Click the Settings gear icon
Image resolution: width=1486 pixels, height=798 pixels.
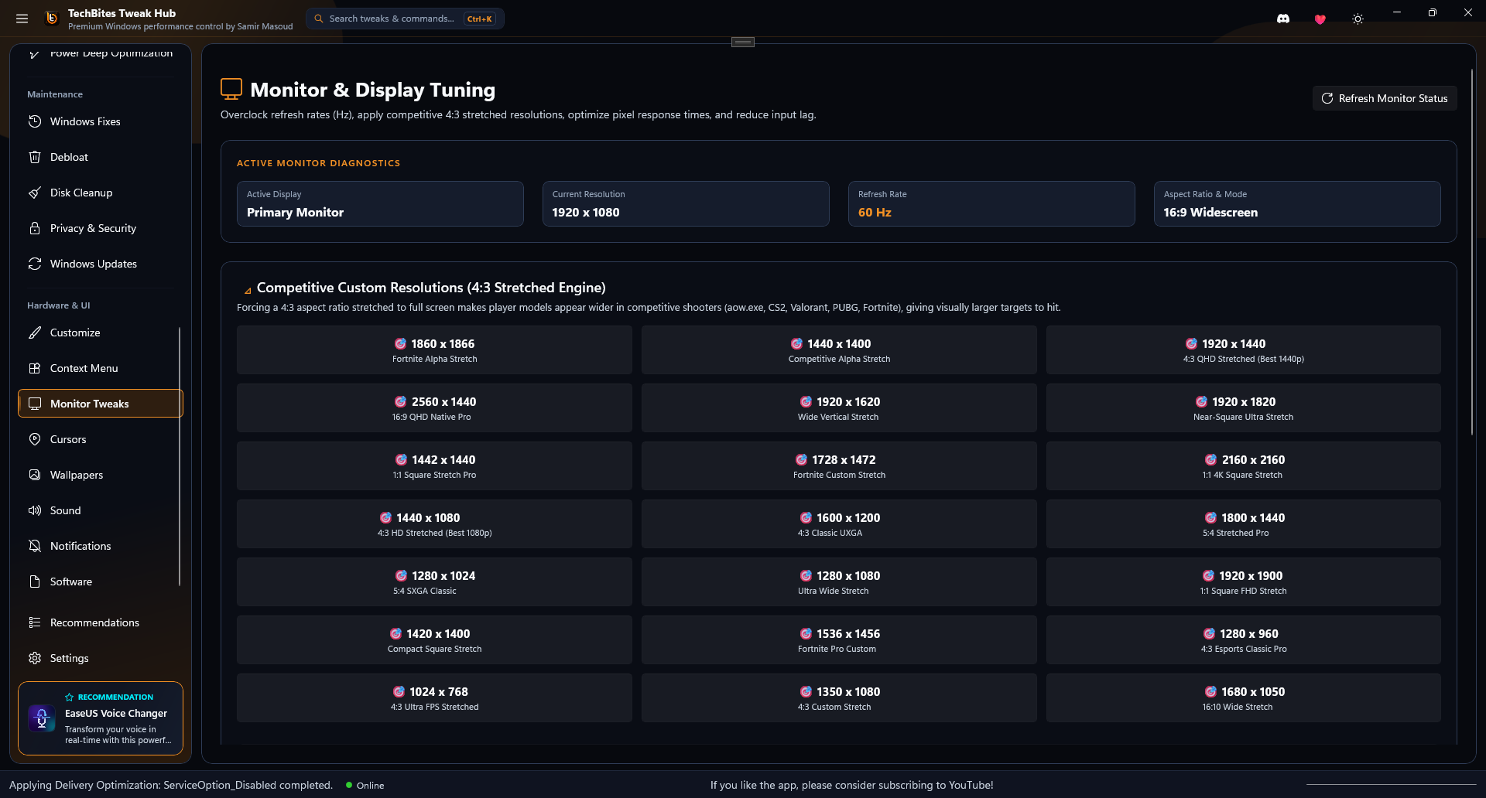tap(35, 658)
